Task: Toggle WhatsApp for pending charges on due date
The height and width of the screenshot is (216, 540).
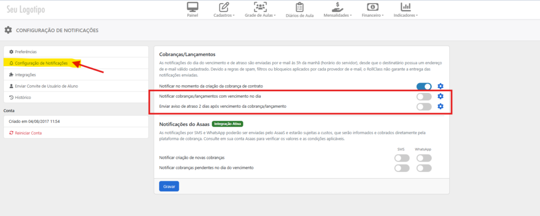Action: pyautogui.click(x=424, y=168)
